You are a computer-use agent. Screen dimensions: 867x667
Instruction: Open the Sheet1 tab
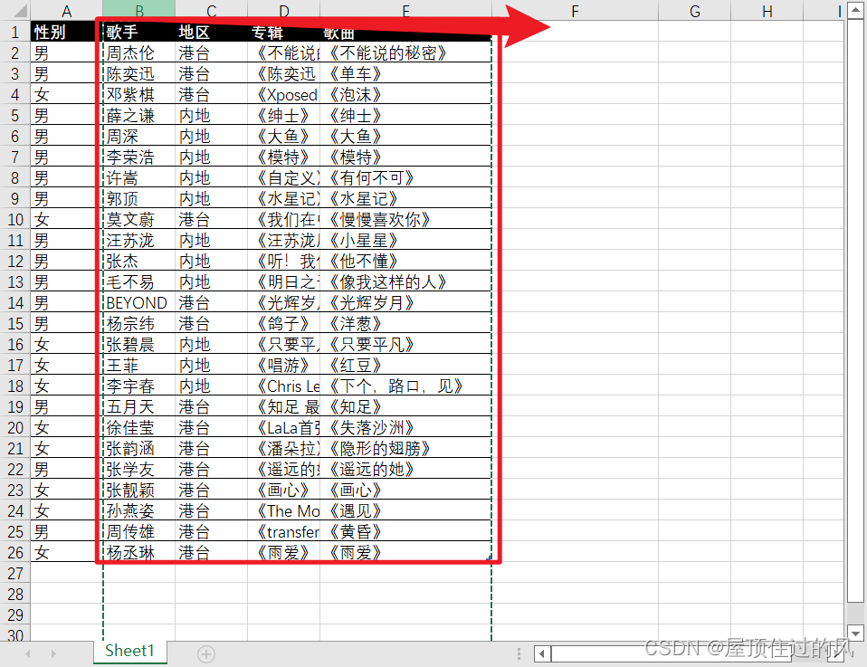[130, 651]
